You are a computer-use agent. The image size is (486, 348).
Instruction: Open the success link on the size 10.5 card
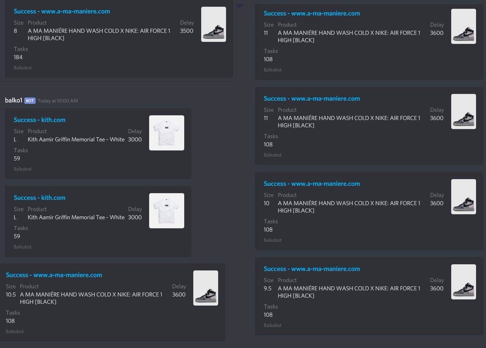tap(54, 275)
